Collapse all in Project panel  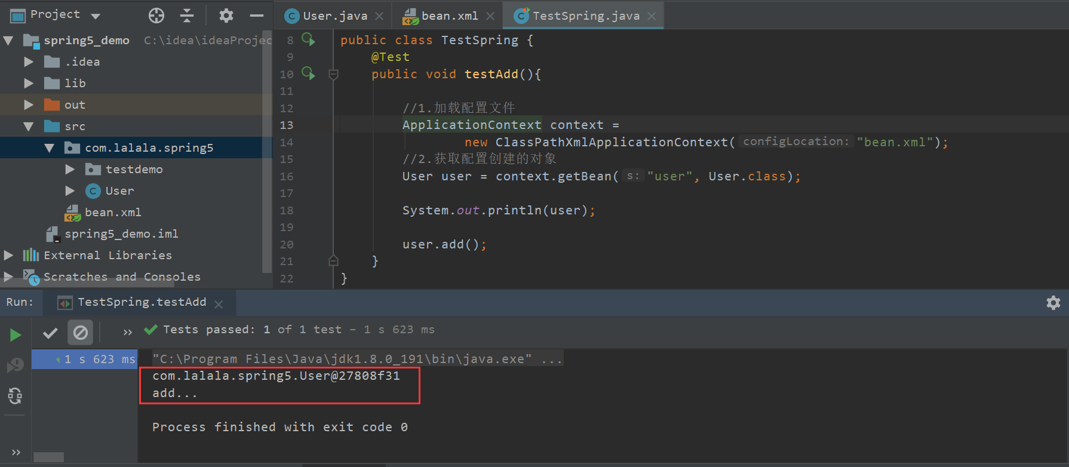point(187,16)
